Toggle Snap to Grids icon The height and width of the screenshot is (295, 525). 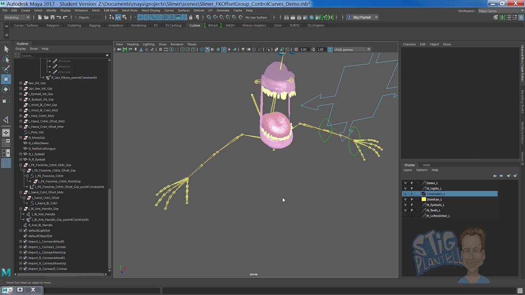tap(209, 17)
